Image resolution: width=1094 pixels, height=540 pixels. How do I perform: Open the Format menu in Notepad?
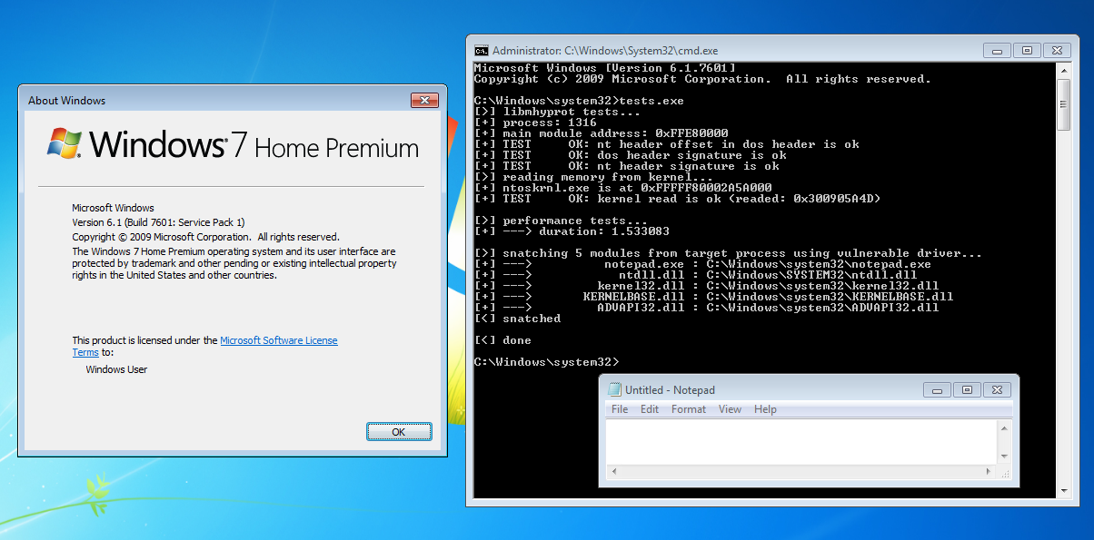[689, 409]
